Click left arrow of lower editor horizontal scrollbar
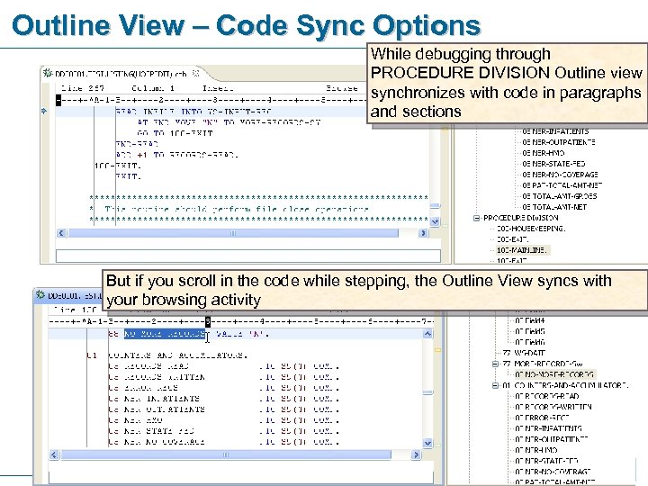Screen dimensions: 648x486 [54, 454]
